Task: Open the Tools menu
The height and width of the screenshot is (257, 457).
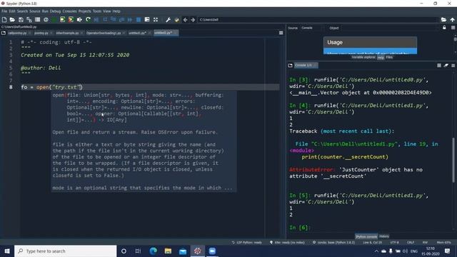Action: [97, 11]
